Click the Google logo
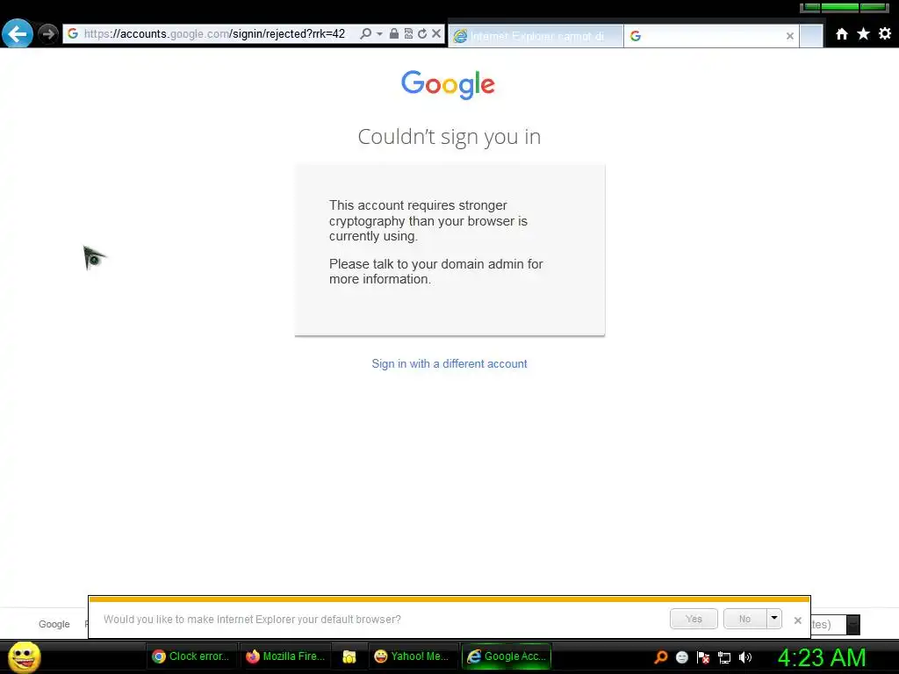Screen dimensions: 899x674 (448, 85)
